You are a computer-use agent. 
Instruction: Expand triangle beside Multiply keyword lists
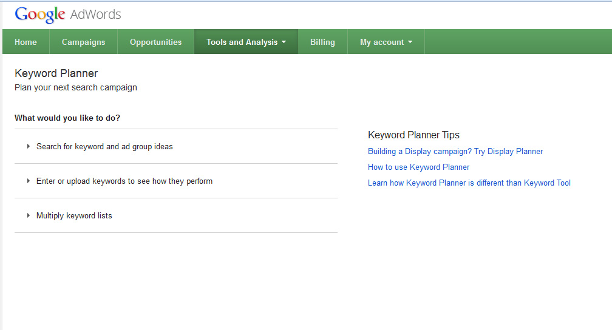coord(29,215)
